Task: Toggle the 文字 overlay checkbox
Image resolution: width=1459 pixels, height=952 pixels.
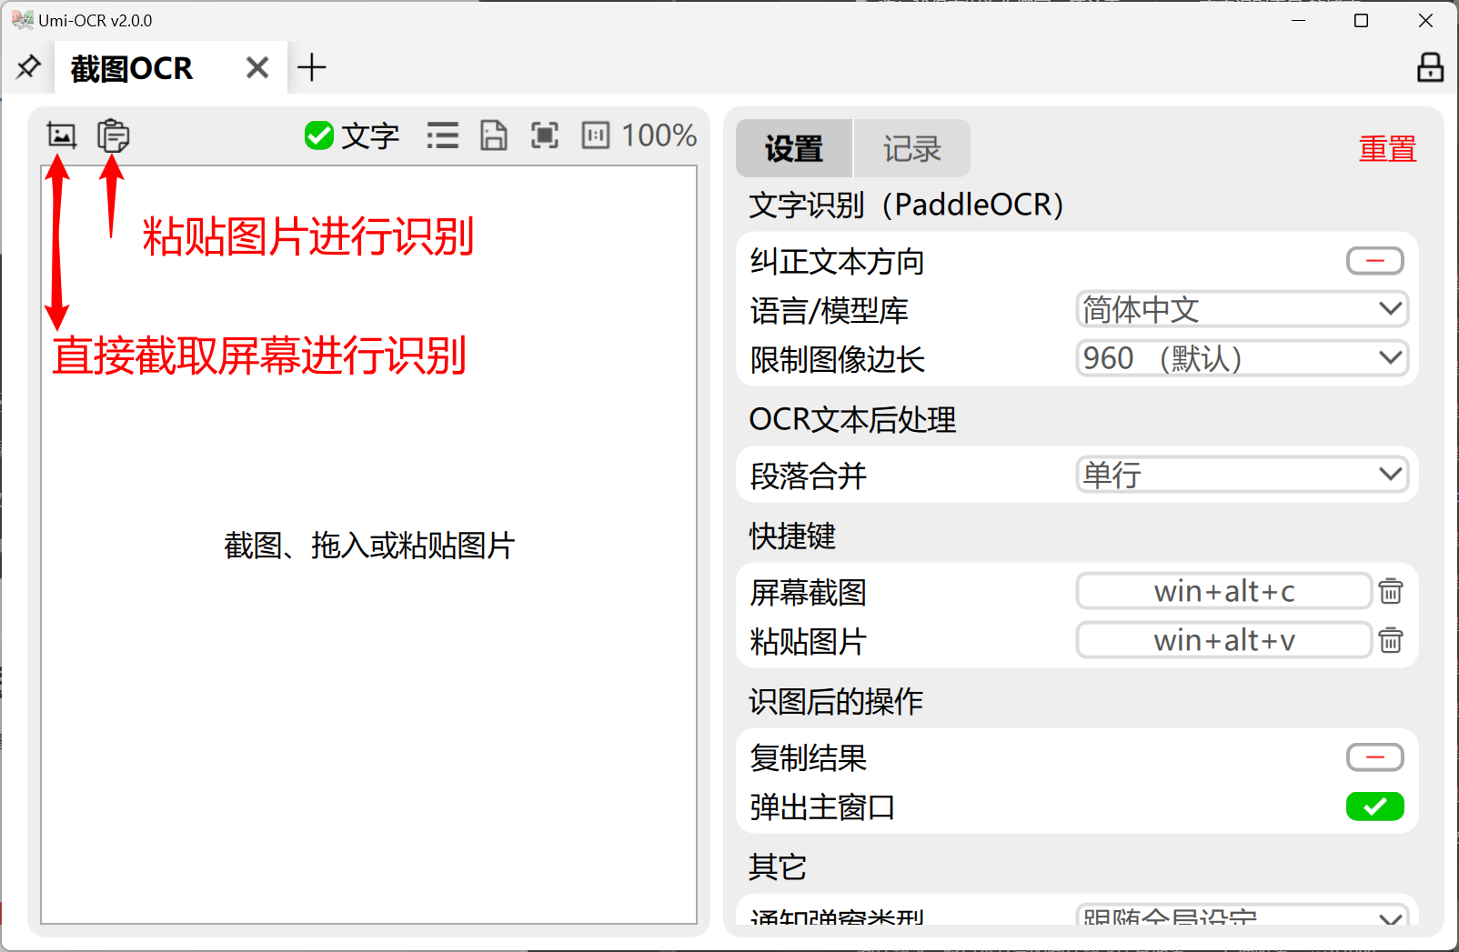Action: (x=319, y=135)
